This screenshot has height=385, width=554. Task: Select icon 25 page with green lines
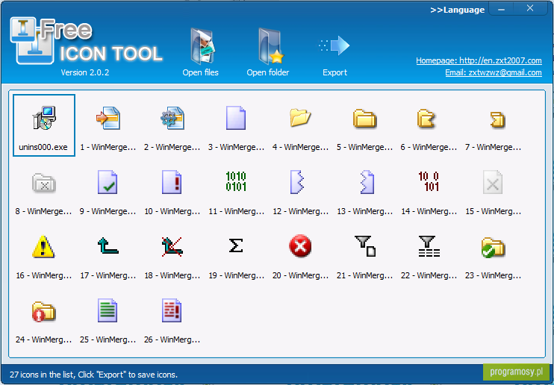click(x=108, y=310)
